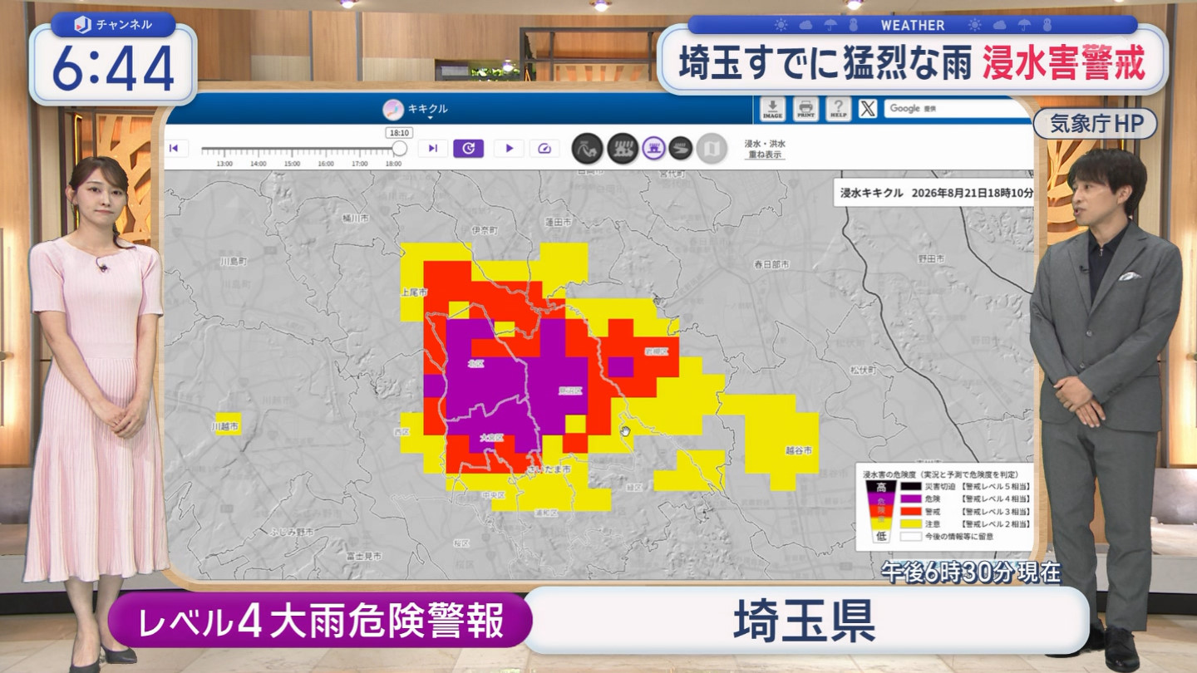Image resolution: width=1197 pixels, height=673 pixels.
Task: Click the greyed-out folded map icon
Action: point(712,149)
